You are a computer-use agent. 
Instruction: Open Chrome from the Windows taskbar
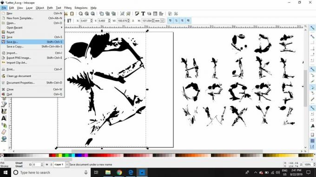pyautogui.click(x=119, y=172)
